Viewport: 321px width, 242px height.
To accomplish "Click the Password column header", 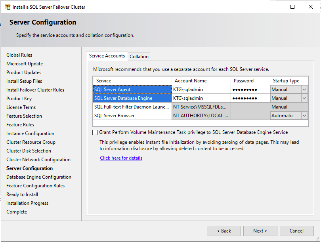I will pyautogui.click(x=250, y=81).
